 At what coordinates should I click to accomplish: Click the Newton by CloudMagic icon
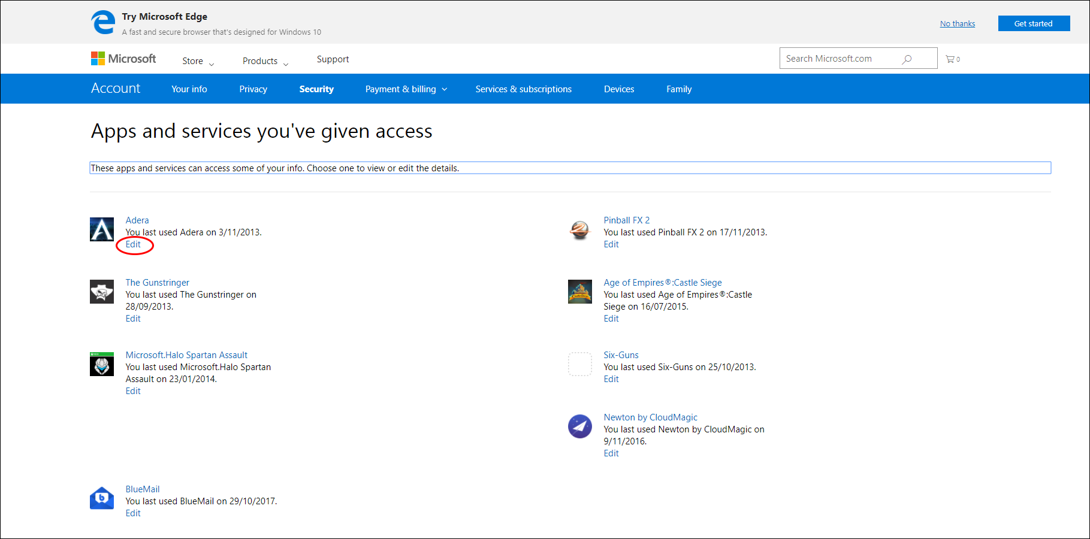coord(580,426)
